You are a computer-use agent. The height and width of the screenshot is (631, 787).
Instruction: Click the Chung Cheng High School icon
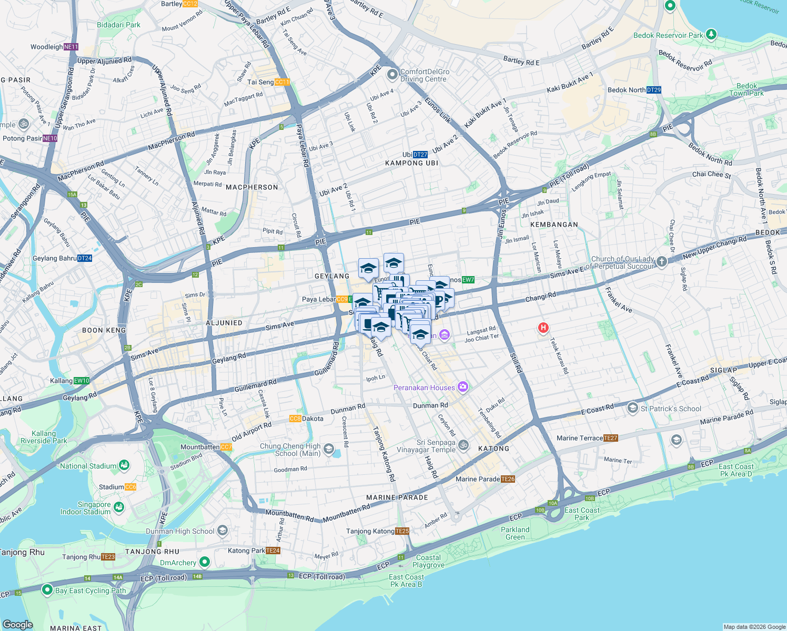pyautogui.click(x=329, y=449)
